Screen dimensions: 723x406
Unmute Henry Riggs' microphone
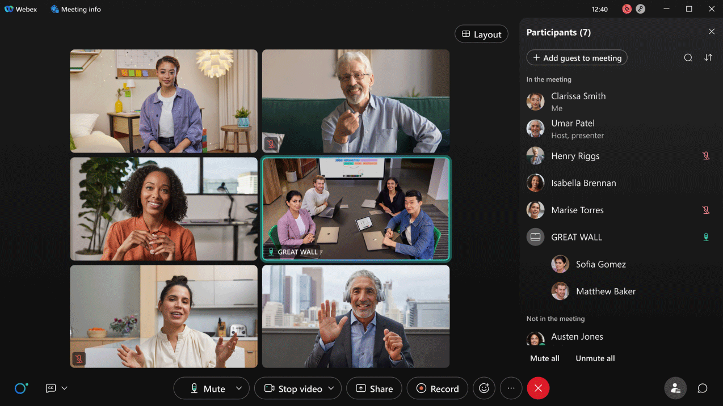tap(706, 156)
